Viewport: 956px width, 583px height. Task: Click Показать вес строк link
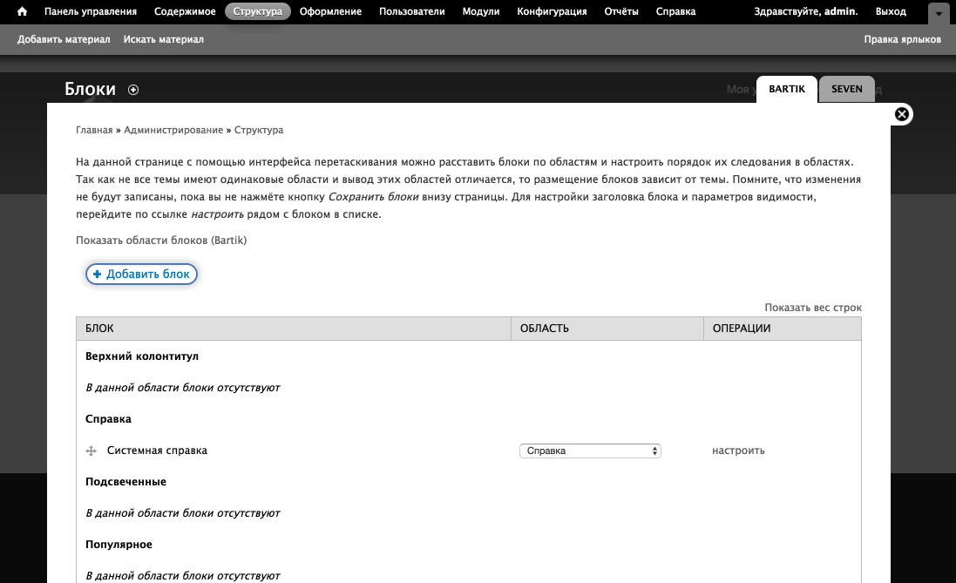click(x=813, y=308)
